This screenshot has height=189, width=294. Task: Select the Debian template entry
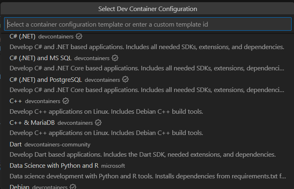[19, 187]
